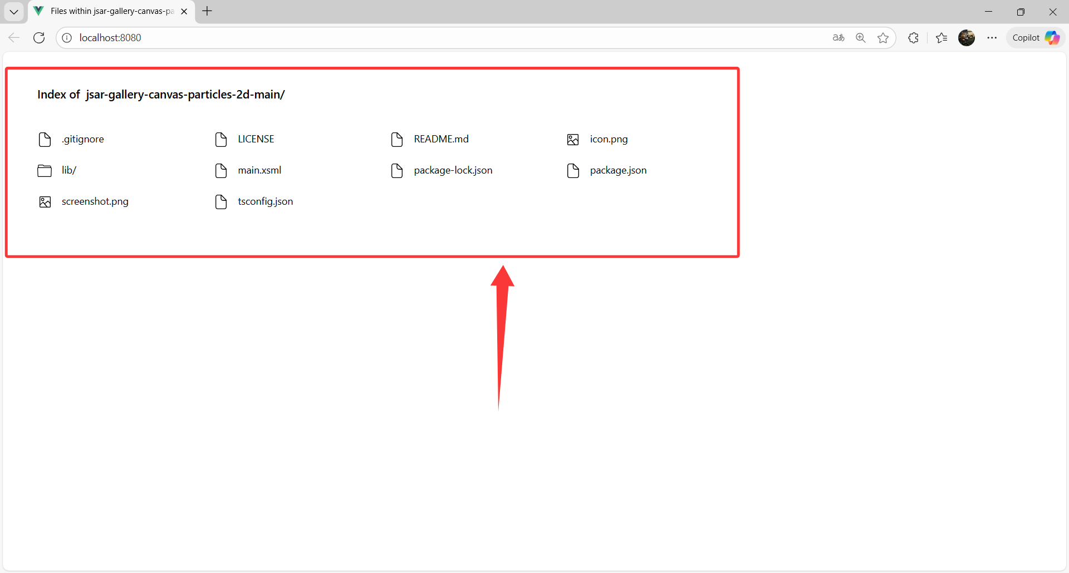Click the screenshot.png image icon

click(45, 202)
